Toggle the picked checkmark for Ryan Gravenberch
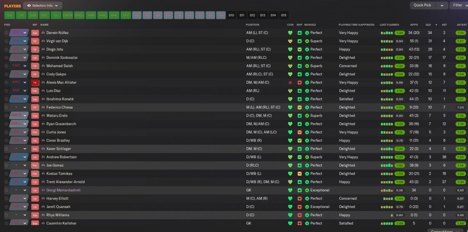Screen dimensions: 468x232 tap(6, 124)
